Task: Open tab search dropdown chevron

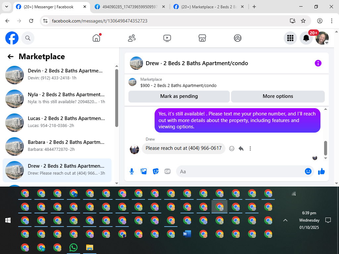Action: click(x=7, y=7)
